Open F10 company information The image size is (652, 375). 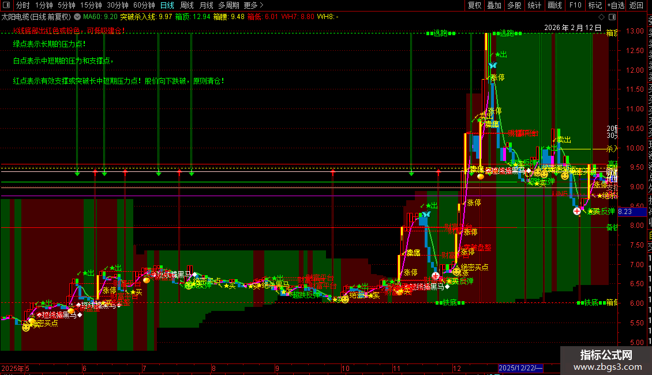(x=575, y=5)
